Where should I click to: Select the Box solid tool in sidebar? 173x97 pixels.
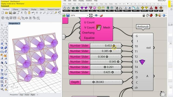coord(2,48)
